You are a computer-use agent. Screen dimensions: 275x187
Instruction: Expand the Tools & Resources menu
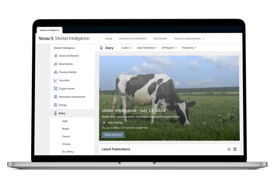click(189, 39)
